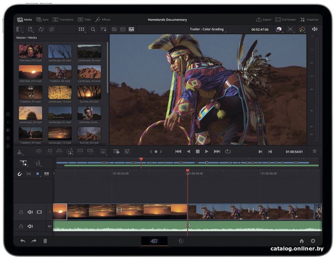The image size is (334, 259).
Task: Open the timeline options hamburger menu
Action: (314, 151)
